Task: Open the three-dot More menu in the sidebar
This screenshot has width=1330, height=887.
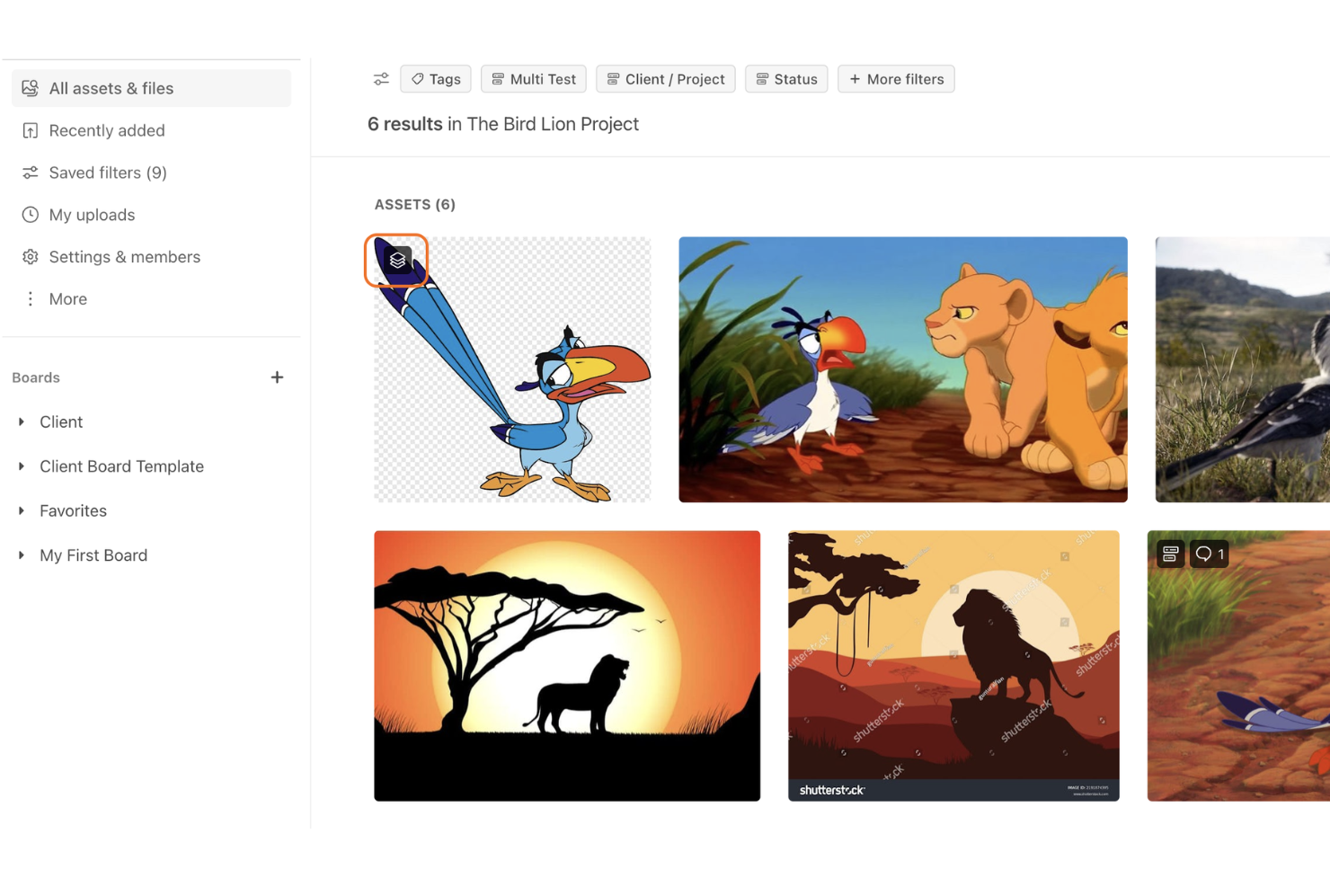Action: 30,298
